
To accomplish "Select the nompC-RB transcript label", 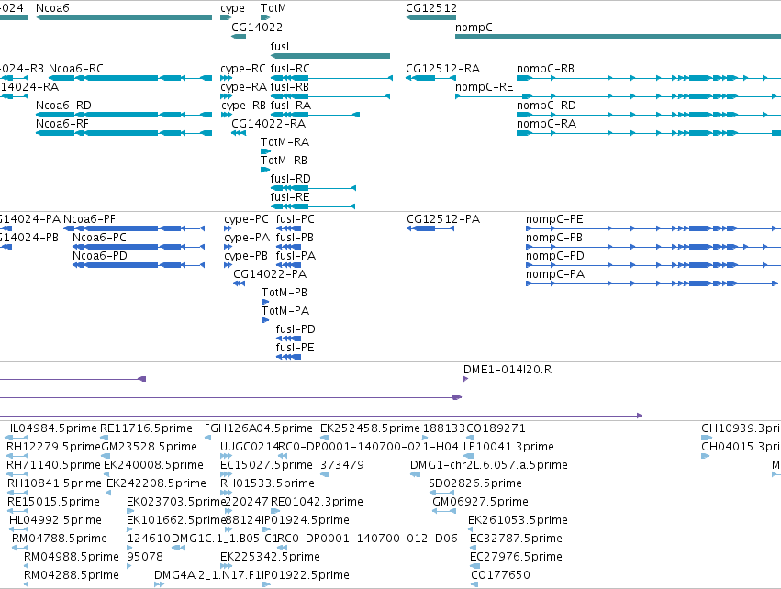I will click(545, 68).
